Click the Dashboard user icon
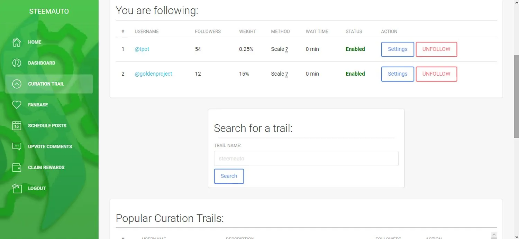This screenshot has height=239, width=519. (17, 63)
